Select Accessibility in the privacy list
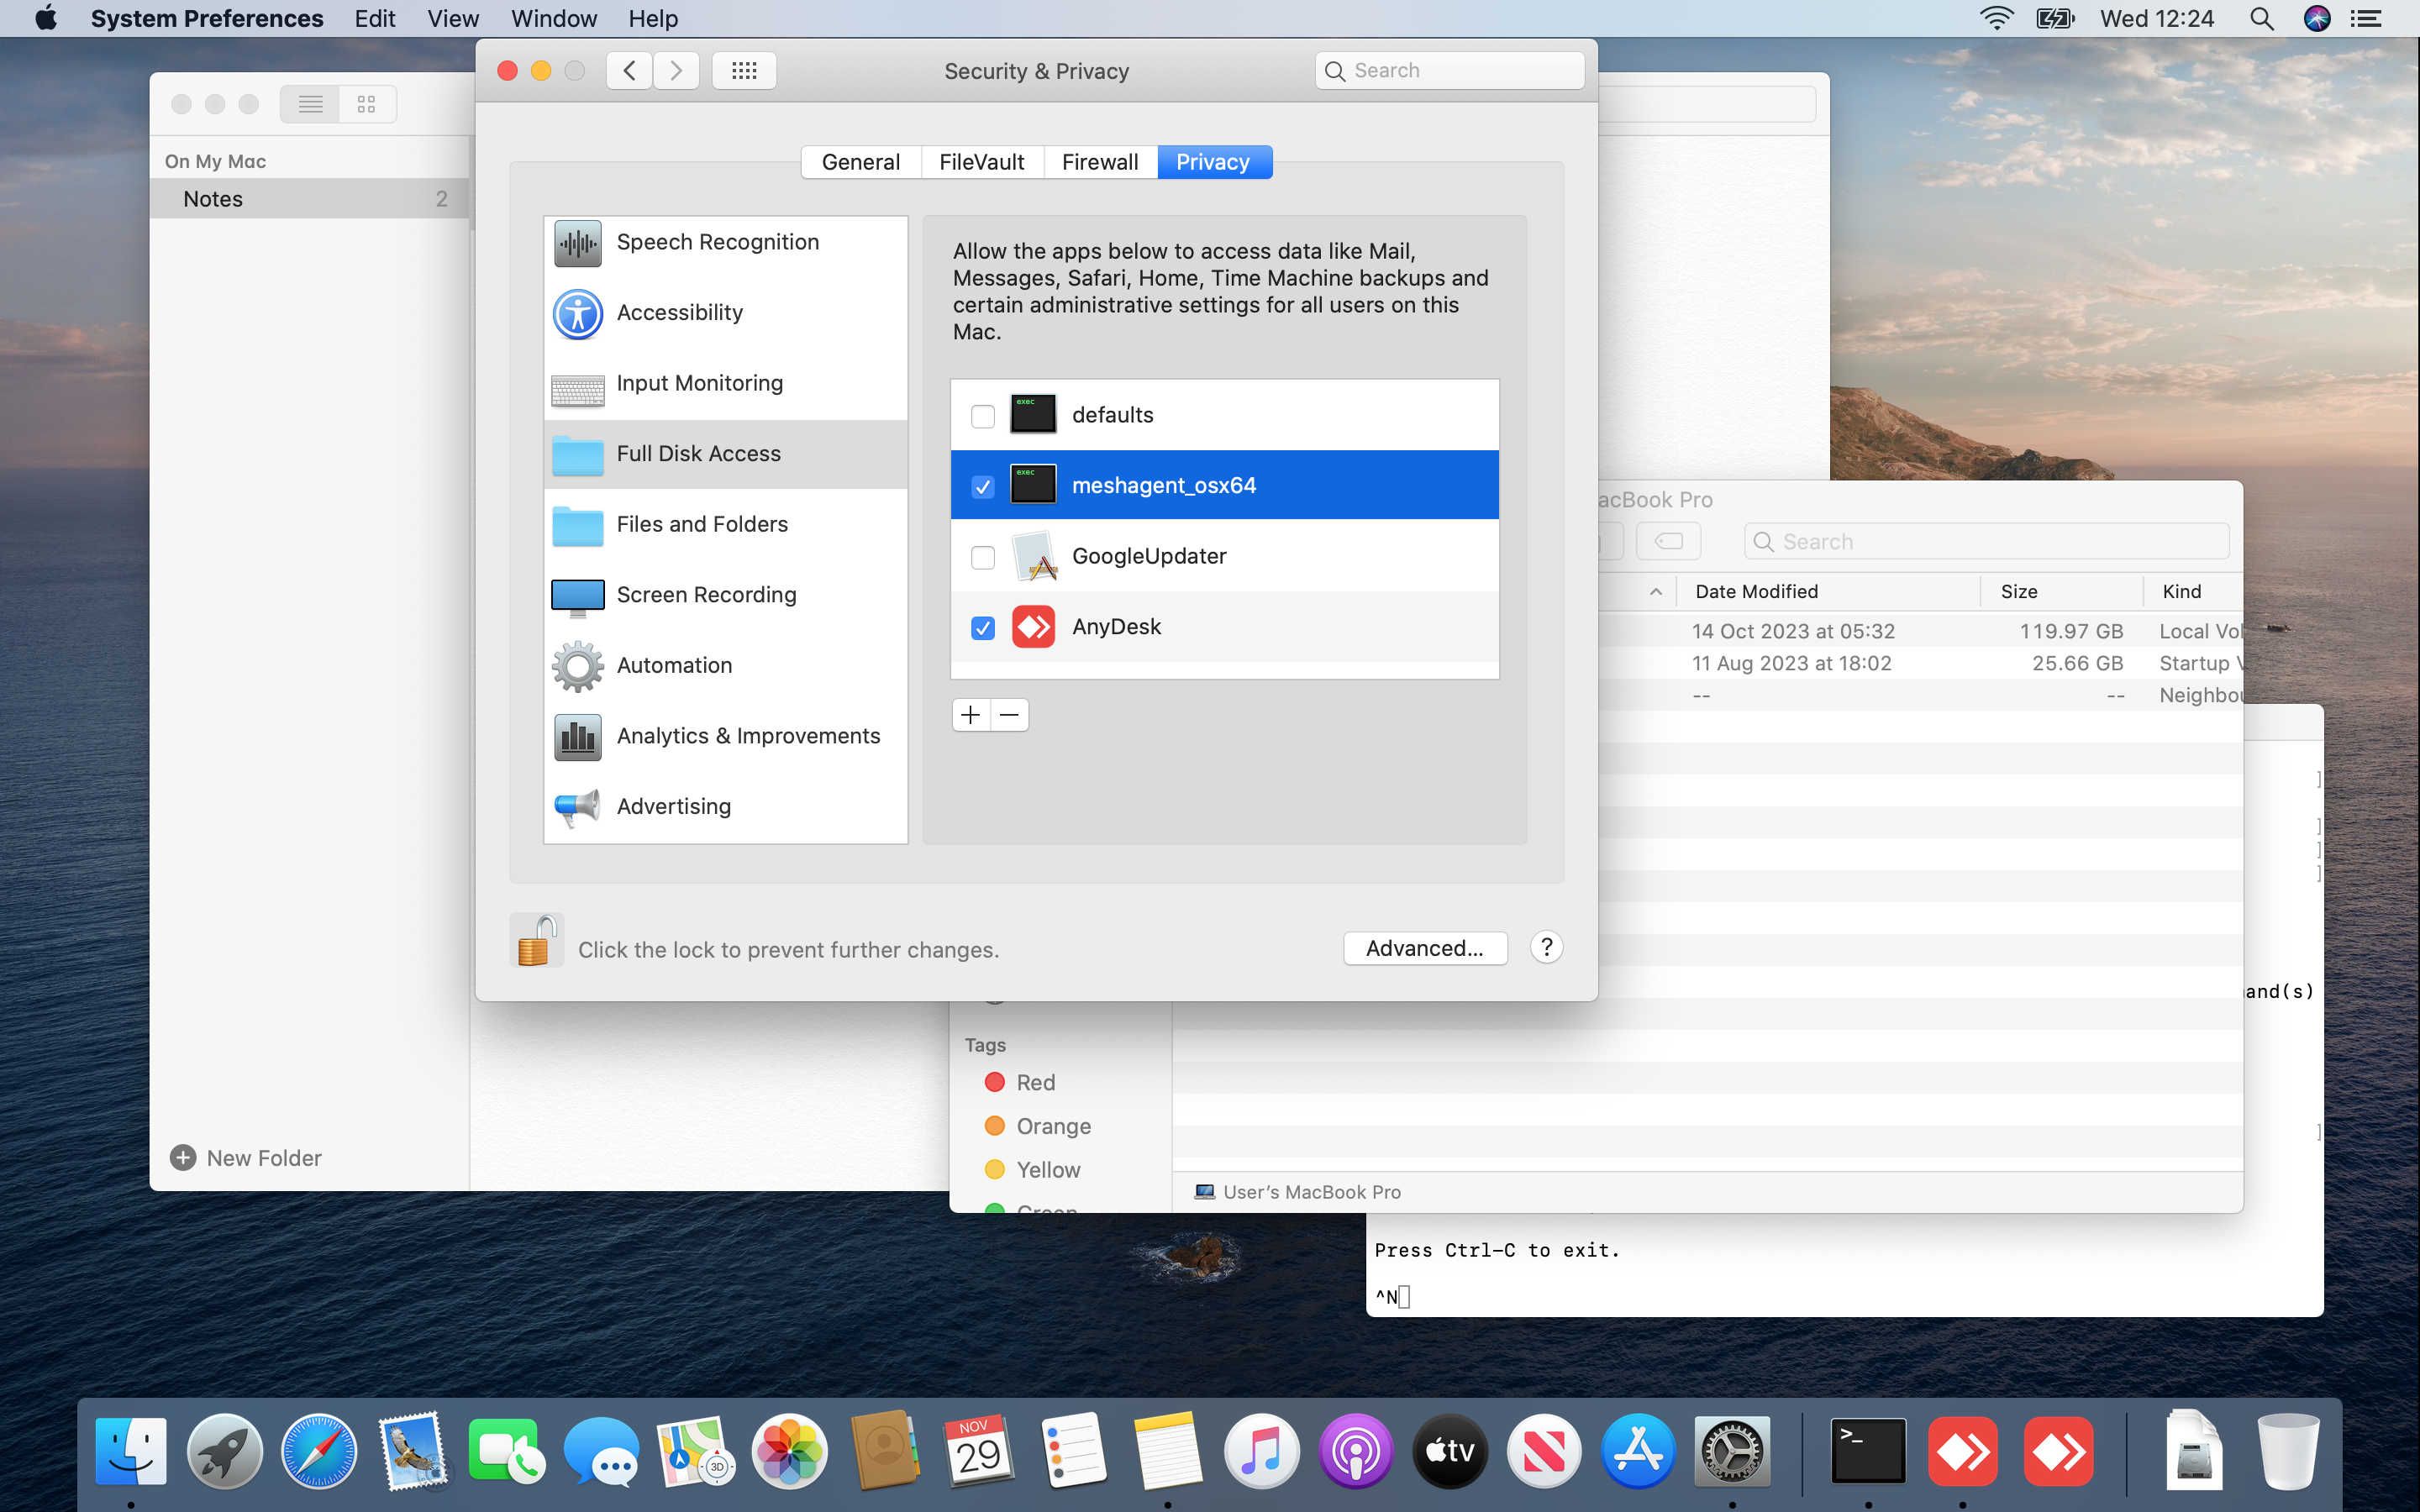 (679, 313)
